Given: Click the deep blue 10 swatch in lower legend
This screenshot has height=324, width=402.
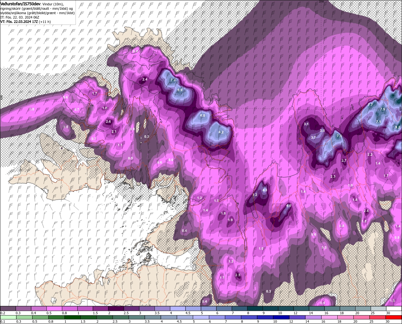Looking at the screenshot, I should click(x=281, y=317).
